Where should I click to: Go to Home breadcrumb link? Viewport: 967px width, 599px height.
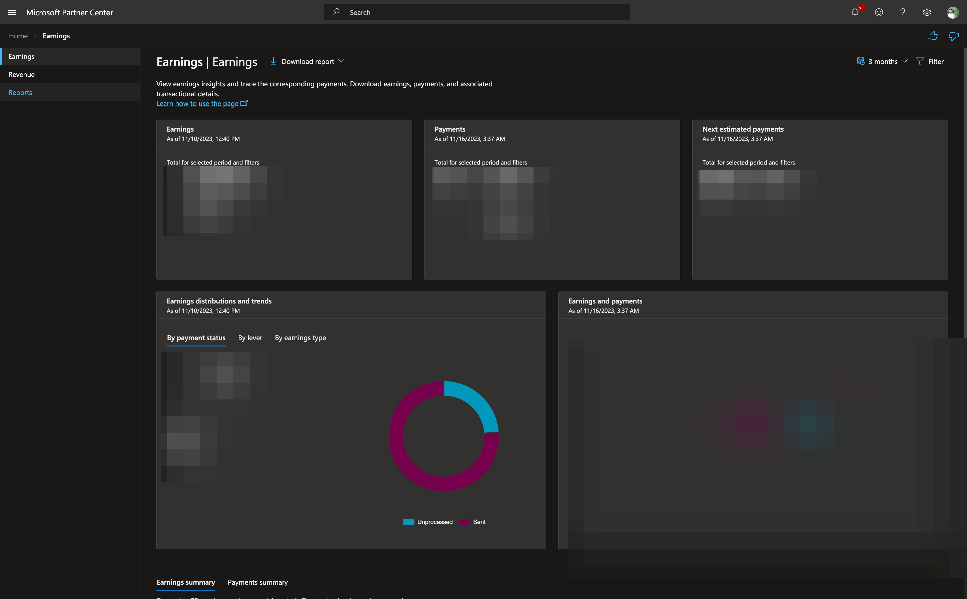click(18, 36)
